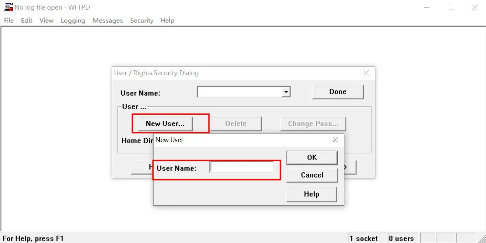Click Help in the New User dialog

click(311, 194)
